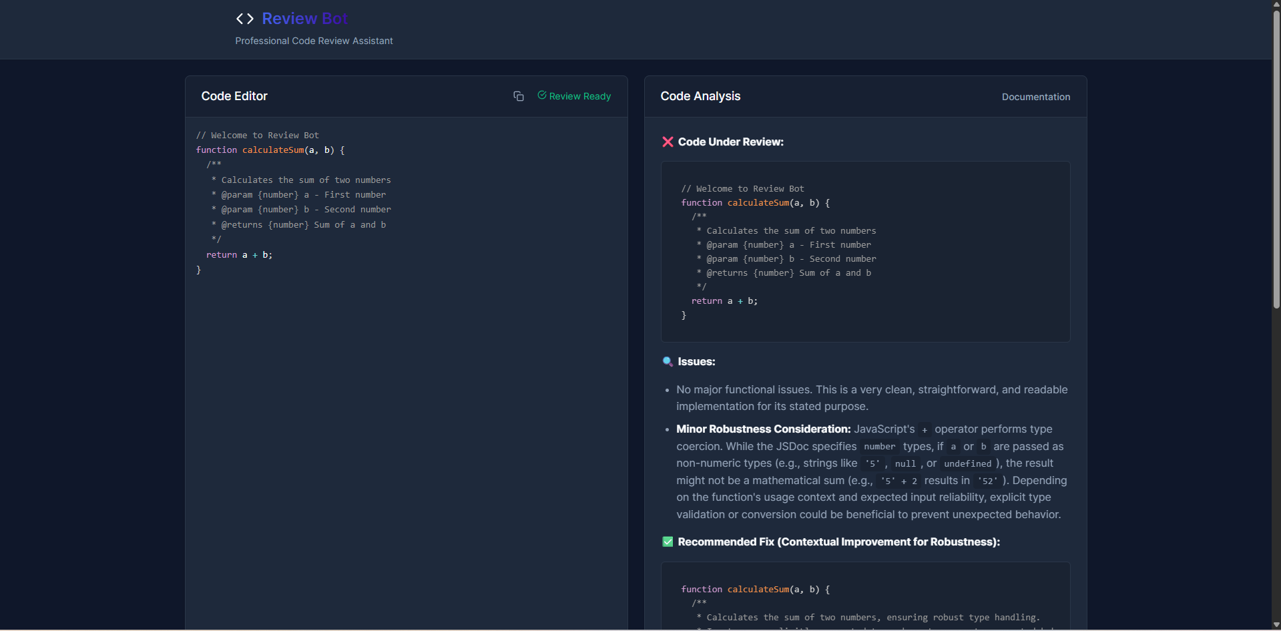Click the '52' inline code result
Viewport: 1281px width, 631px height.
click(x=987, y=481)
